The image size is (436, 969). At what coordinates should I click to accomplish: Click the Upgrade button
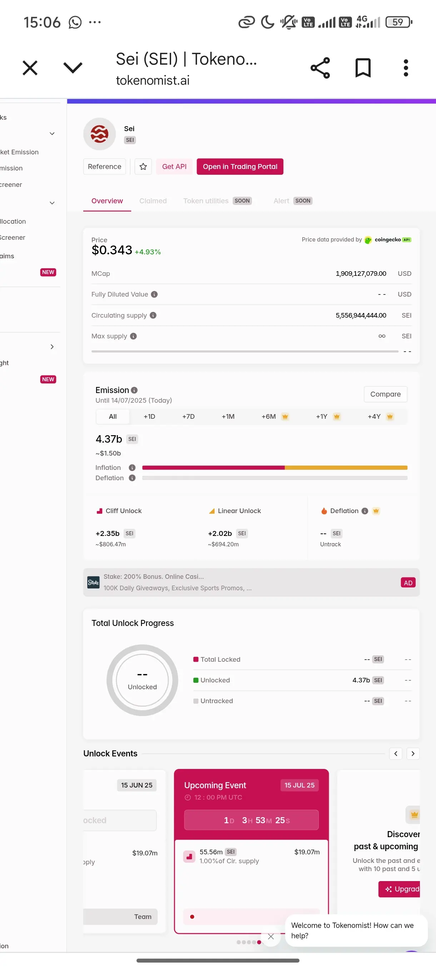(x=399, y=889)
